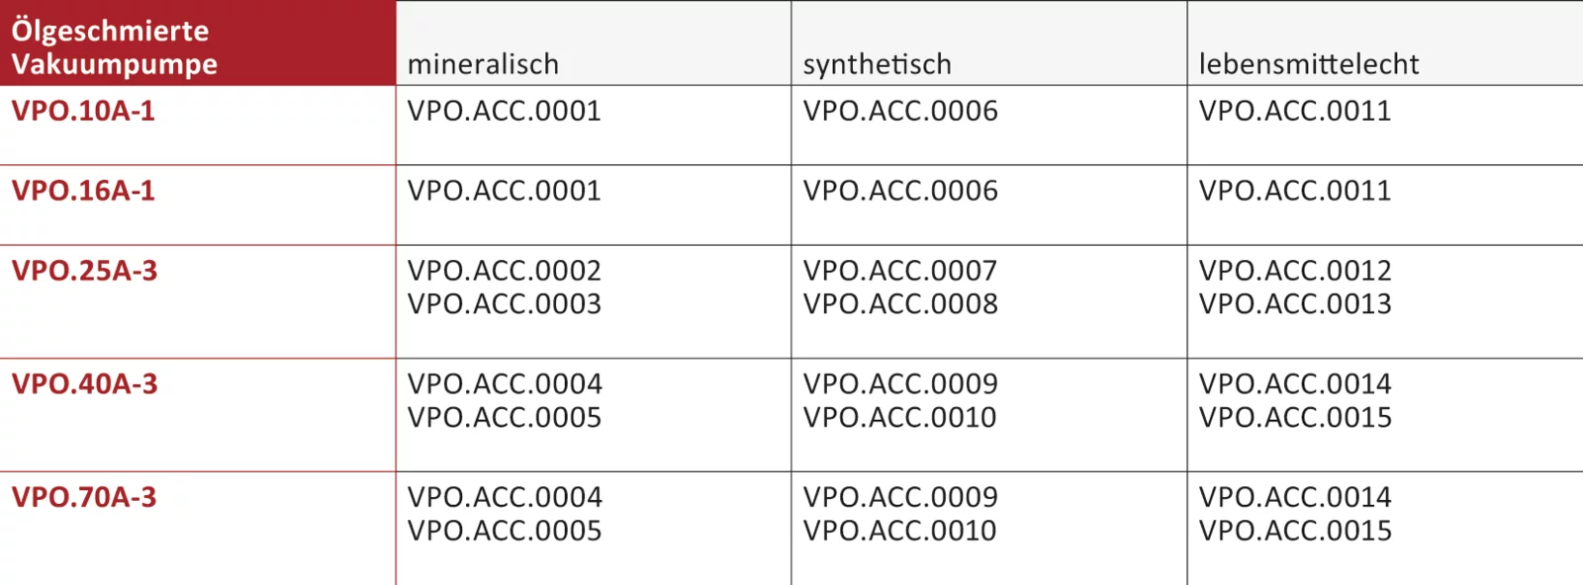Click VPO.ACC.0001 in the VPO.10A-1 row
1583x585 pixels.
coord(504,111)
